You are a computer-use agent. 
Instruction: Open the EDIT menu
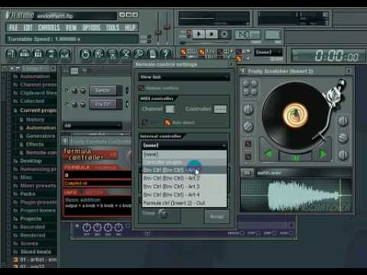pyautogui.click(x=28, y=27)
